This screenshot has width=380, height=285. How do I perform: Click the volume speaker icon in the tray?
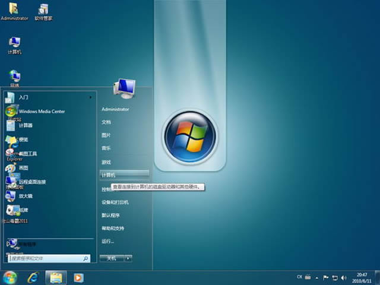pos(343,278)
